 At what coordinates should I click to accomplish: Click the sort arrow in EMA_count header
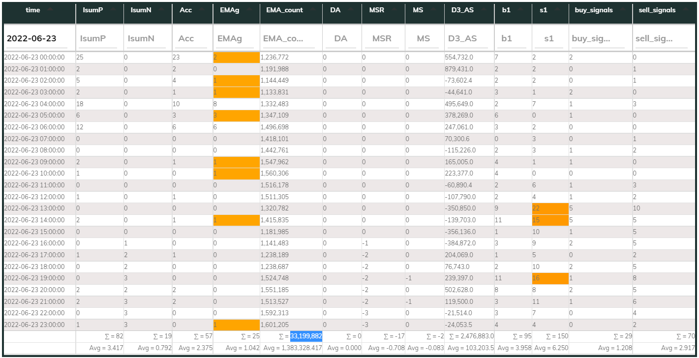click(312, 10)
